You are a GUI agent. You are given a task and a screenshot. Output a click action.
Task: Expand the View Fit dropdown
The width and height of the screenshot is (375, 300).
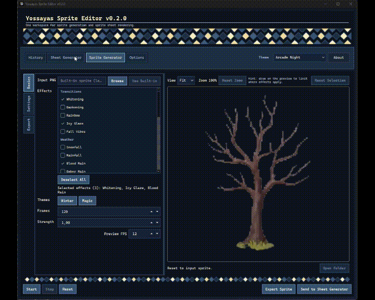coord(186,81)
